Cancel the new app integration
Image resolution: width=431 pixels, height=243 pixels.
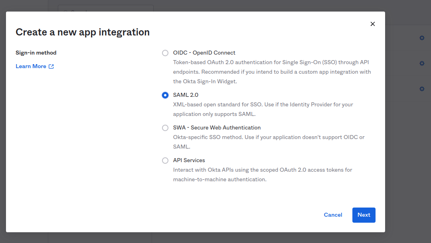333,215
